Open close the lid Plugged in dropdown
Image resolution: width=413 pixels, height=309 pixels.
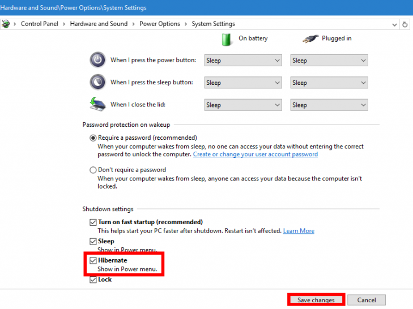(x=329, y=105)
